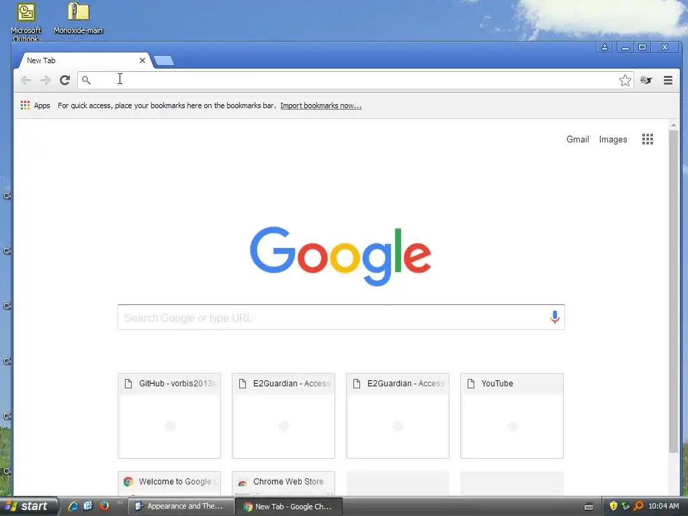Screen dimensions: 688x516
Task: Click the keyboard icon in the taskbar
Action: pos(589,507)
